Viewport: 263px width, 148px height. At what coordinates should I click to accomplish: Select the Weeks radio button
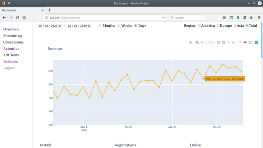pos(119,25)
